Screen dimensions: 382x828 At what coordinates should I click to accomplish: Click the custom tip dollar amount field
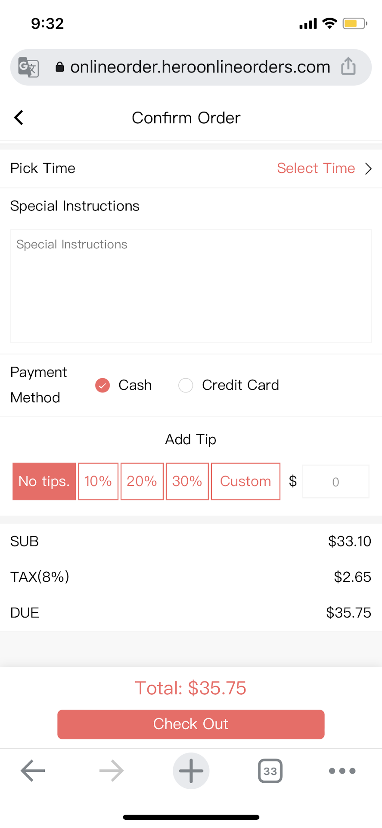pos(335,482)
